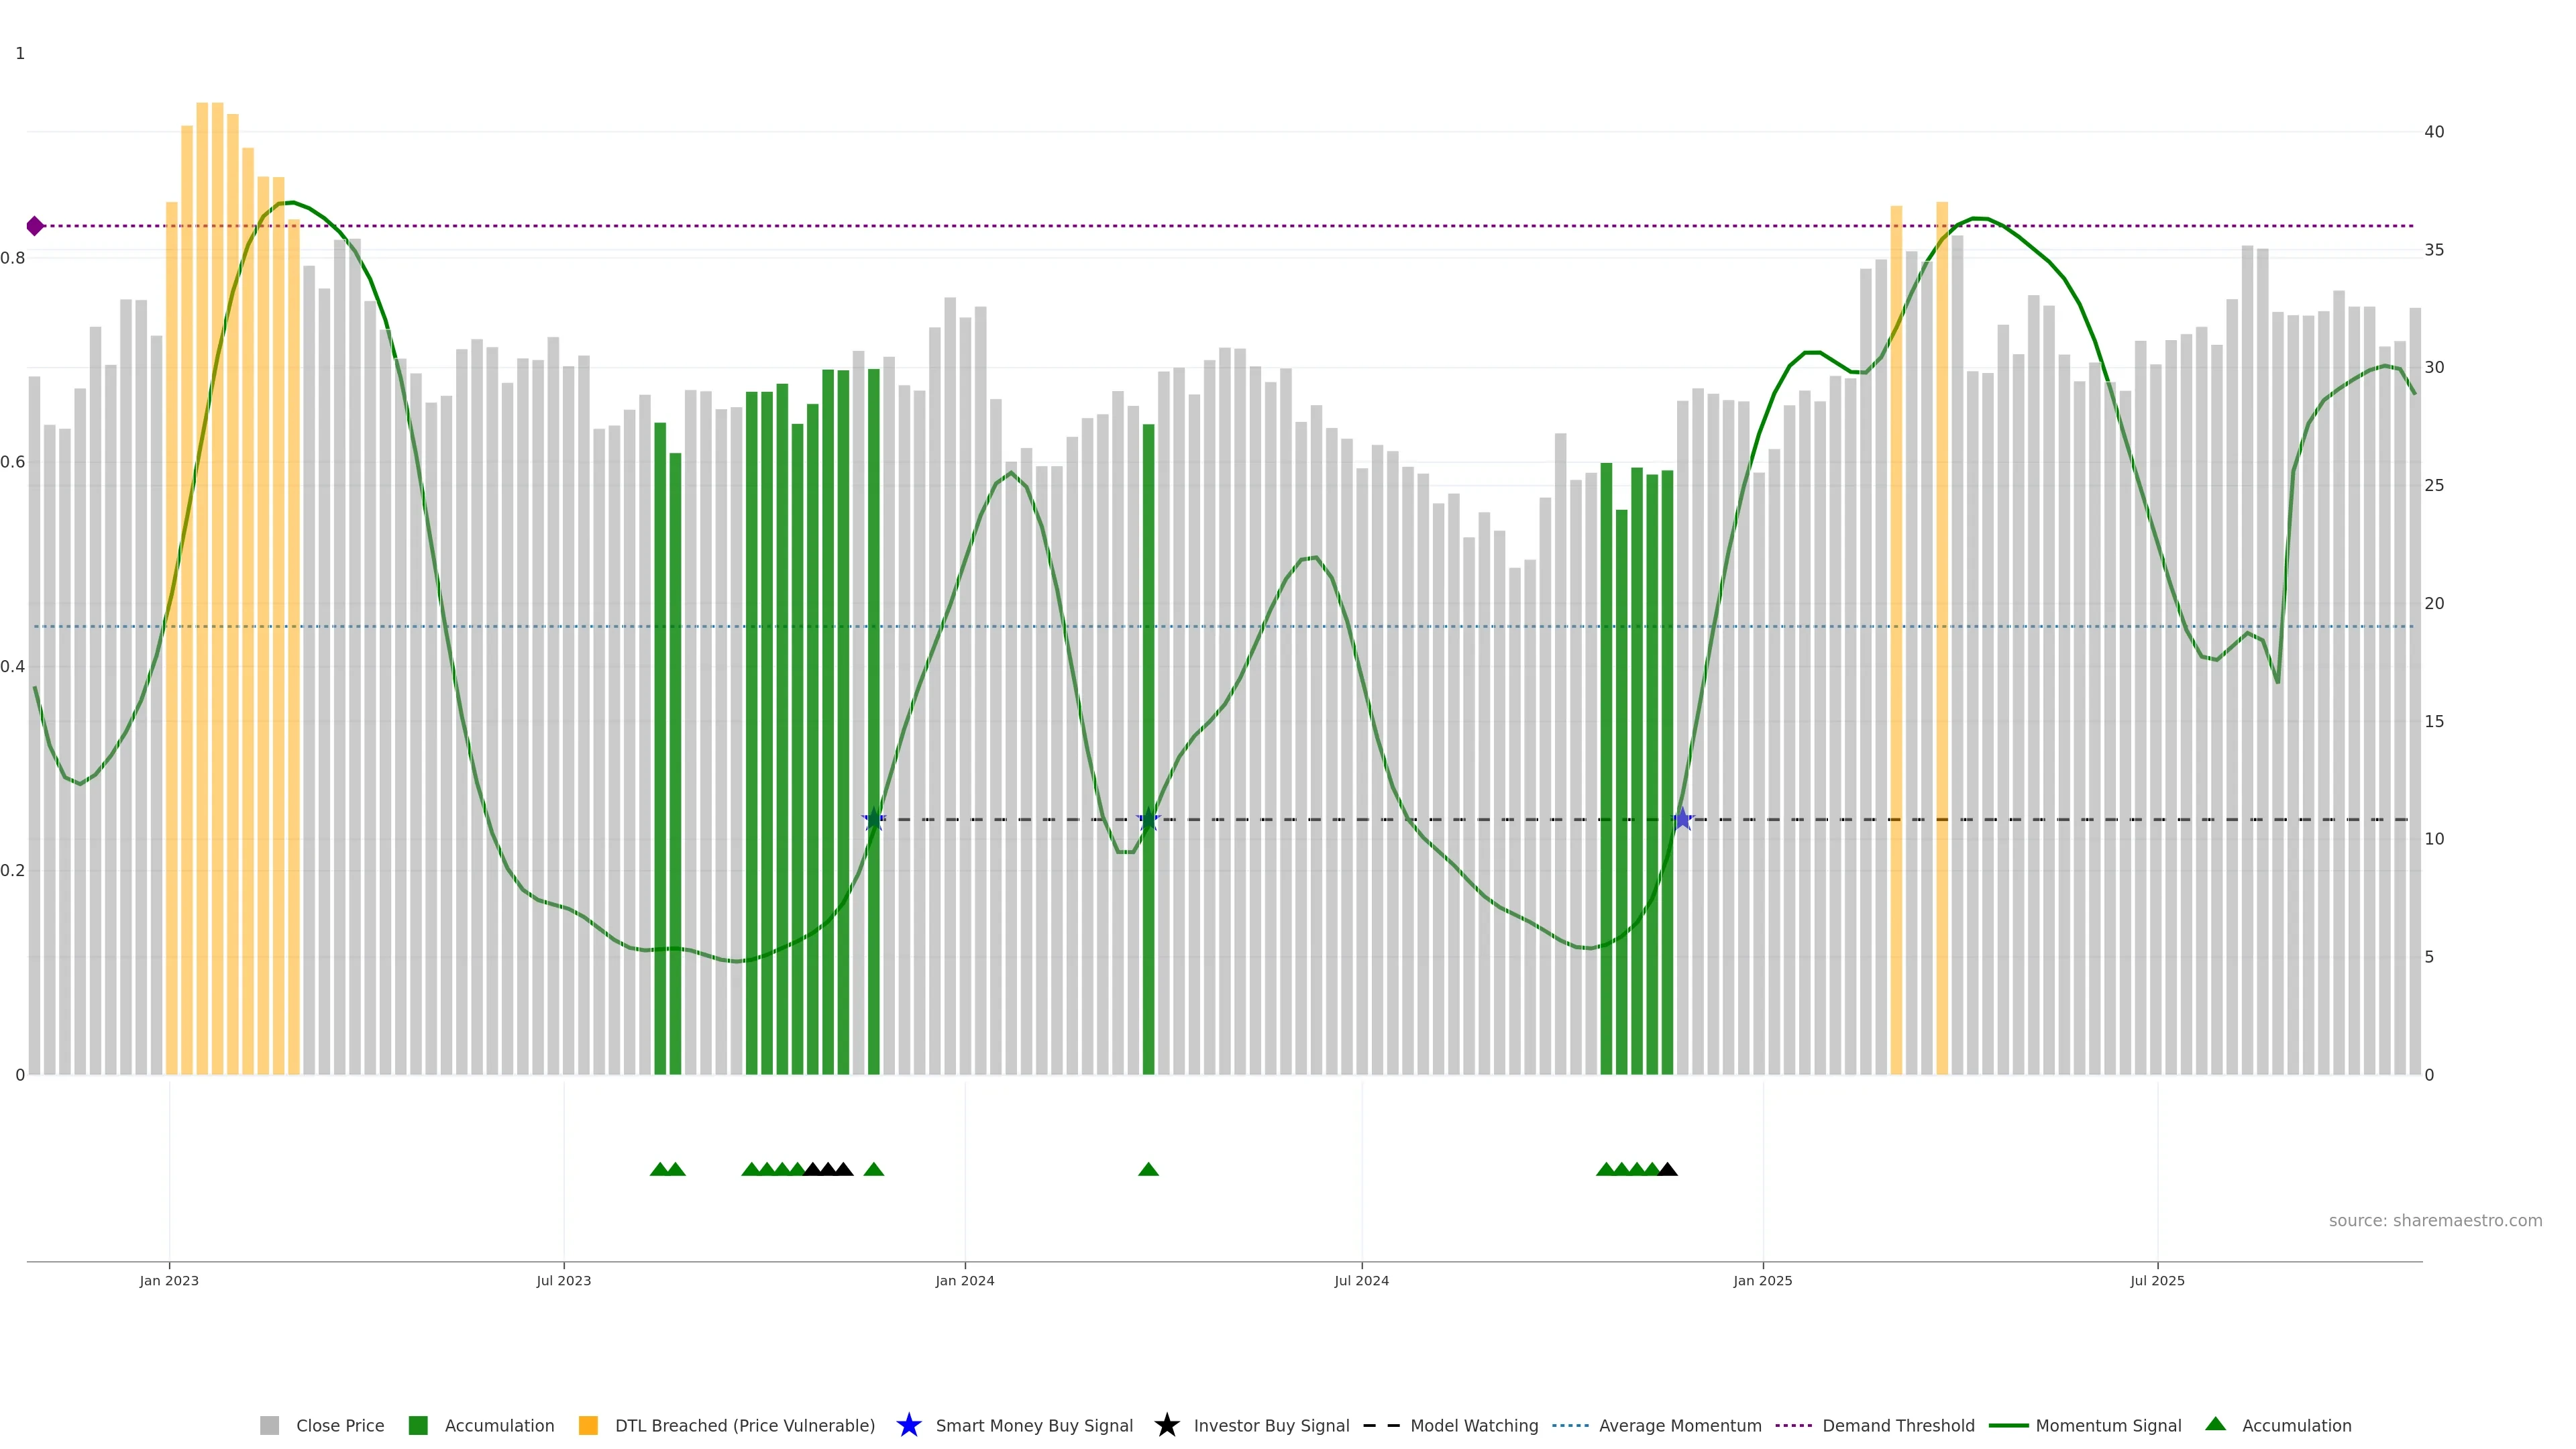Click the Average Momentum legend label
Viewport: 2576px width, 1449px height.
tap(1680, 1426)
